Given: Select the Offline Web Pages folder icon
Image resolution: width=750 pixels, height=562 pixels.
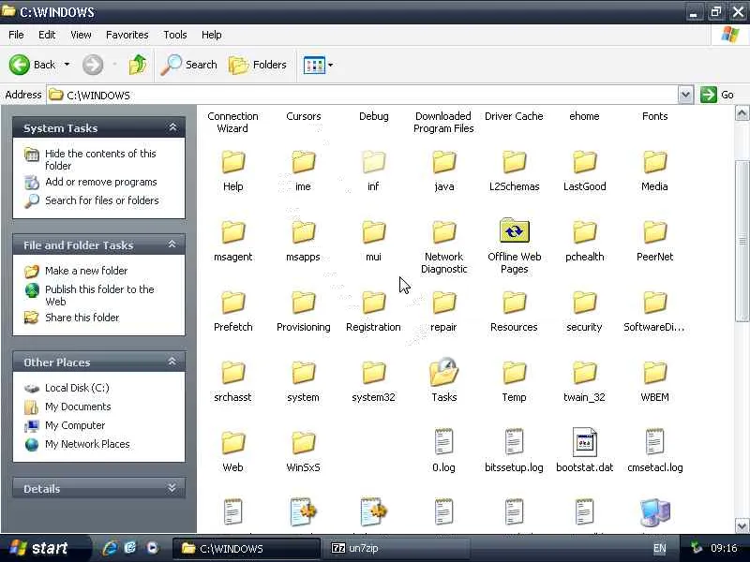Looking at the screenshot, I should [514, 230].
